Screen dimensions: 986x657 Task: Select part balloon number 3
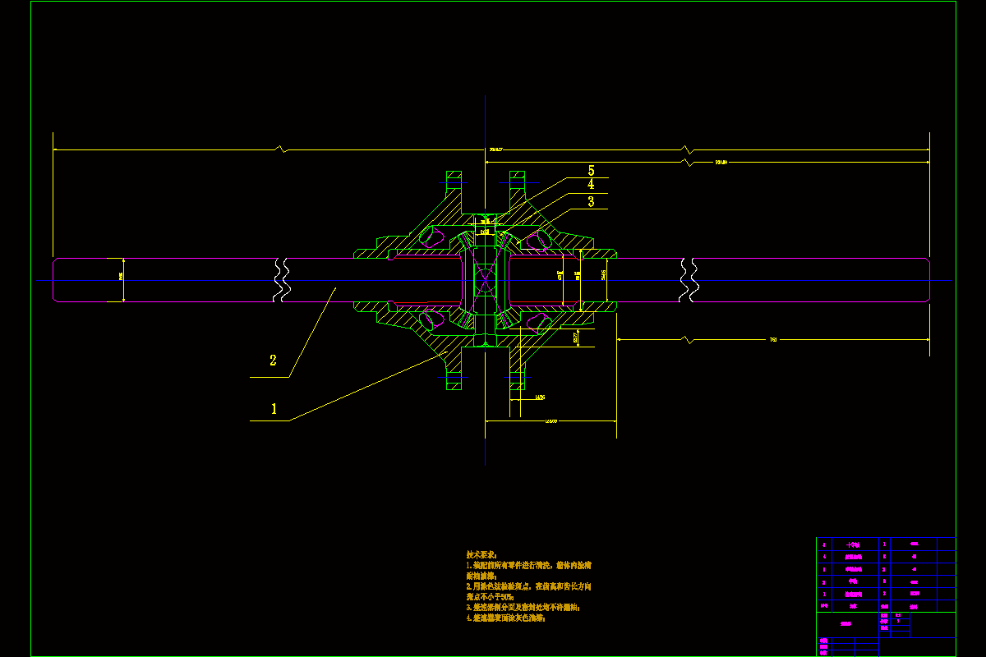(x=591, y=201)
